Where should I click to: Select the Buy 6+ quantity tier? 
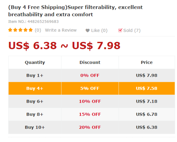click(35, 102)
